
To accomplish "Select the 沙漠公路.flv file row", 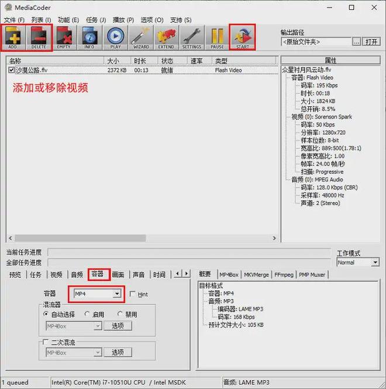I will pyautogui.click(x=142, y=70).
